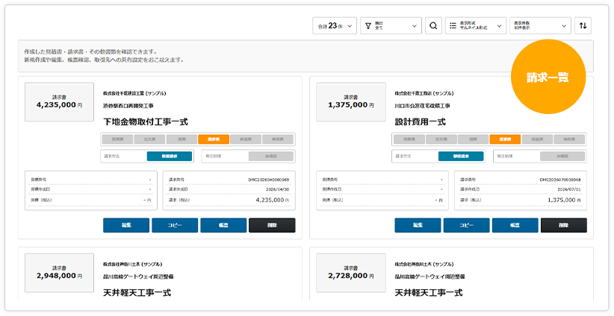The height and width of the screenshot is (316, 614).
Task: Click コピー button for 設計費用一式
Action: point(466,225)
